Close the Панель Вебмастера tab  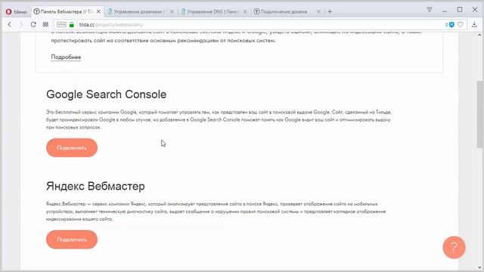[x=98, y=12]
